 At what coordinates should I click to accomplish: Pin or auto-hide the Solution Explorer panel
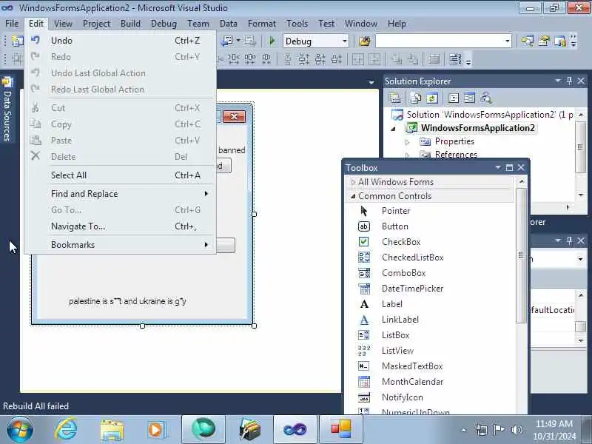pyautogui.click(x=569, y=81)
